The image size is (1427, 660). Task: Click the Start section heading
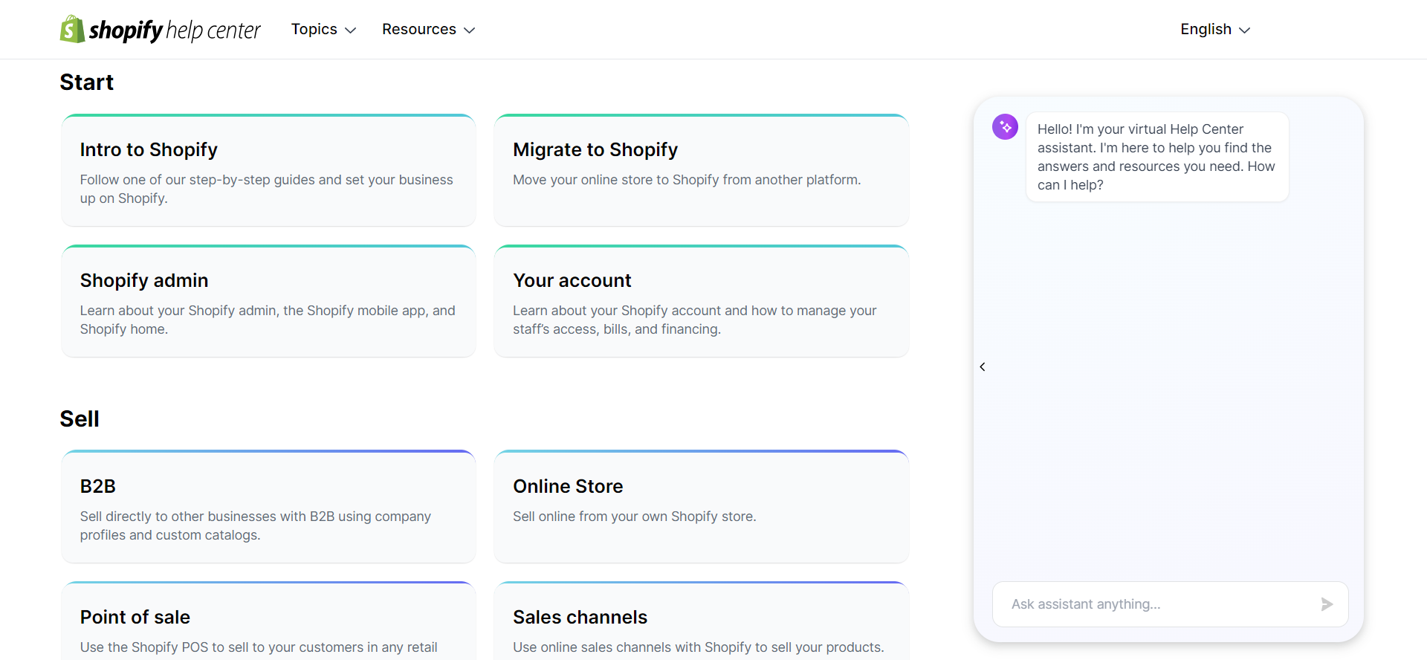click(x=87, y=82)
